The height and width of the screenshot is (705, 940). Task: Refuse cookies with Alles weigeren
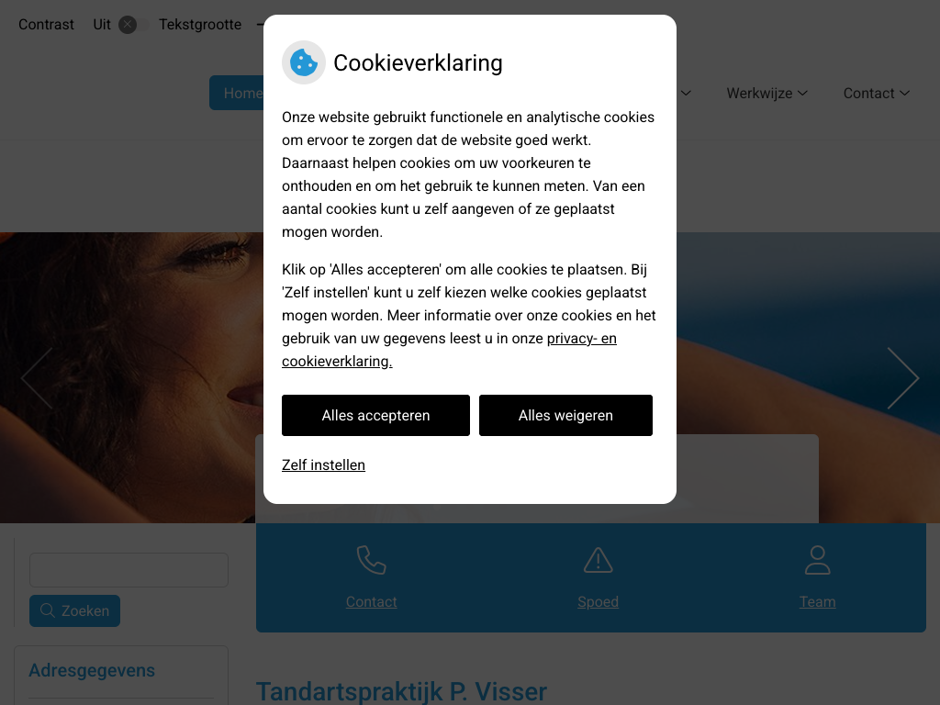(x=565, y=416)
